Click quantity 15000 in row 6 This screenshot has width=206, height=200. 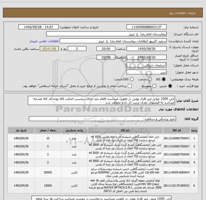[x=48, y=186]
